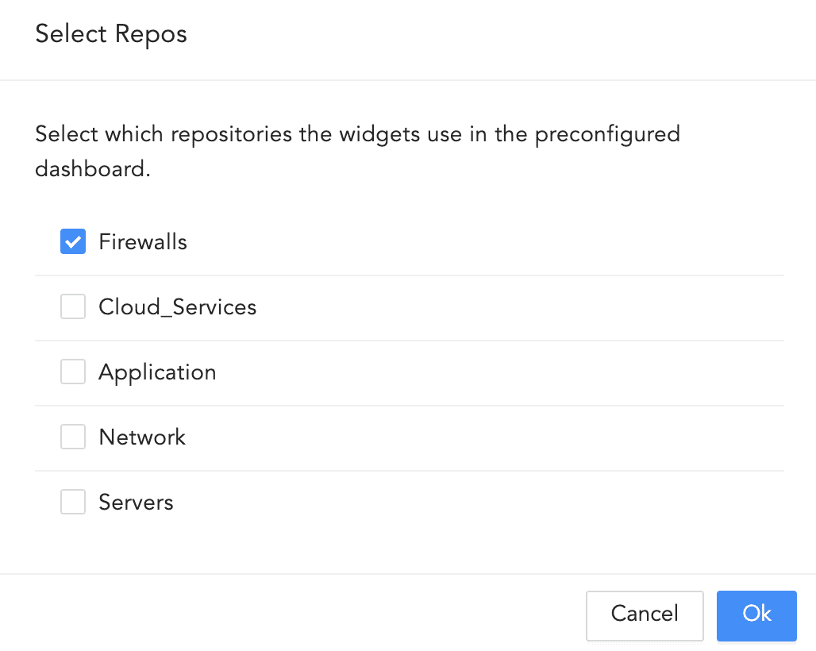The image size is (816, 651).
Task: Enable the Servers repository checkbox
Action: click(x=72, y=502)
